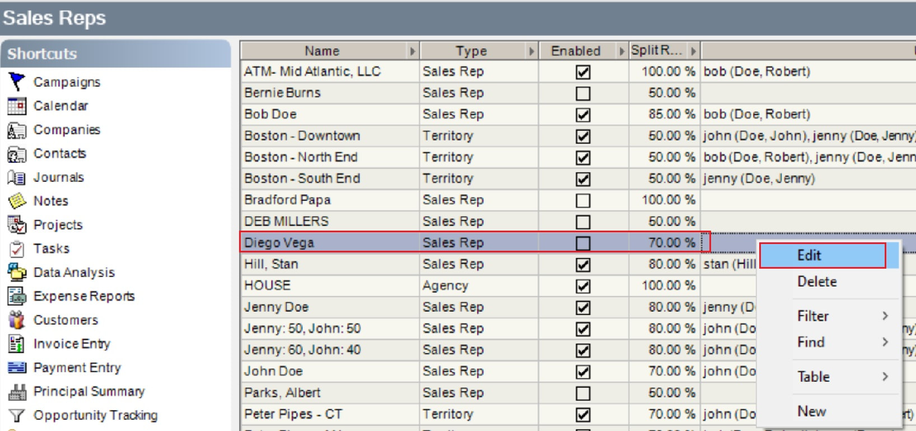Click the Shortcuts panel header
Screen dimensions: 916x431
(116, 54)
